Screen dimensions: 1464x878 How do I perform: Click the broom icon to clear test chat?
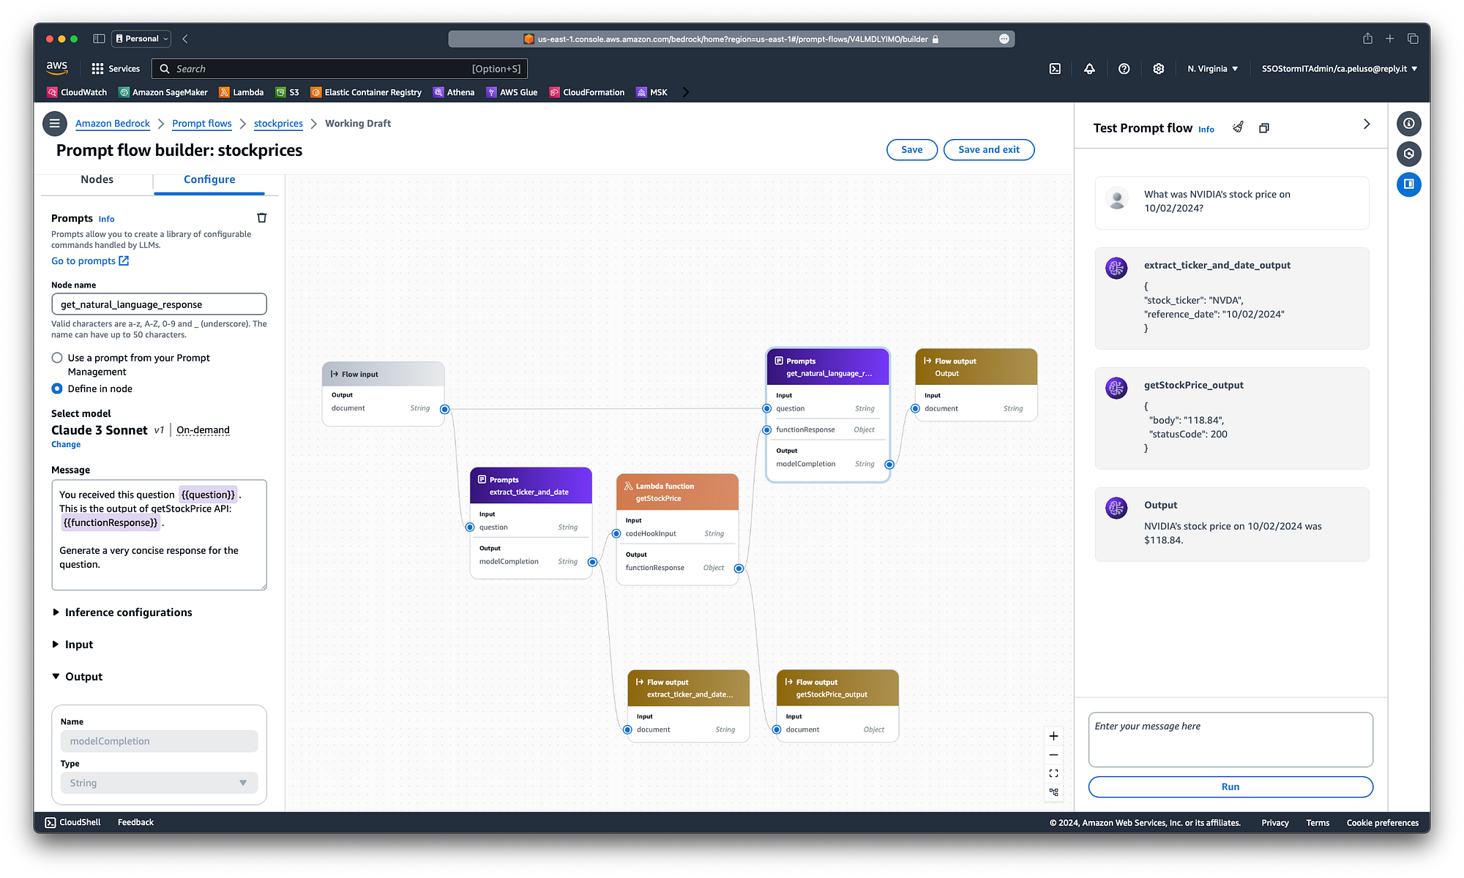pos(1238,127)
